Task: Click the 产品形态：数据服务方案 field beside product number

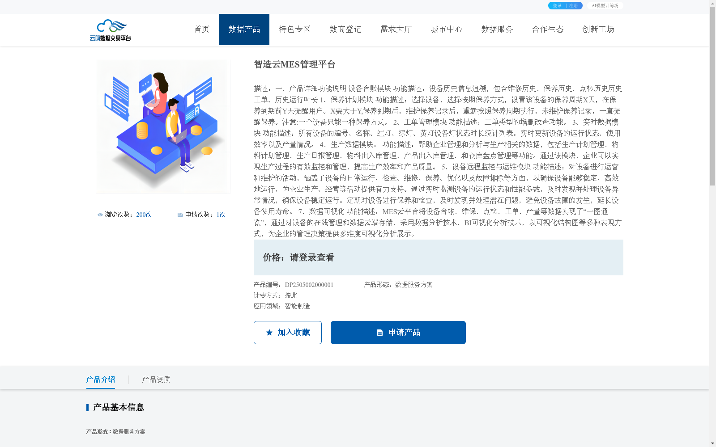Action: pyautogui.click(x=398, y=285)
